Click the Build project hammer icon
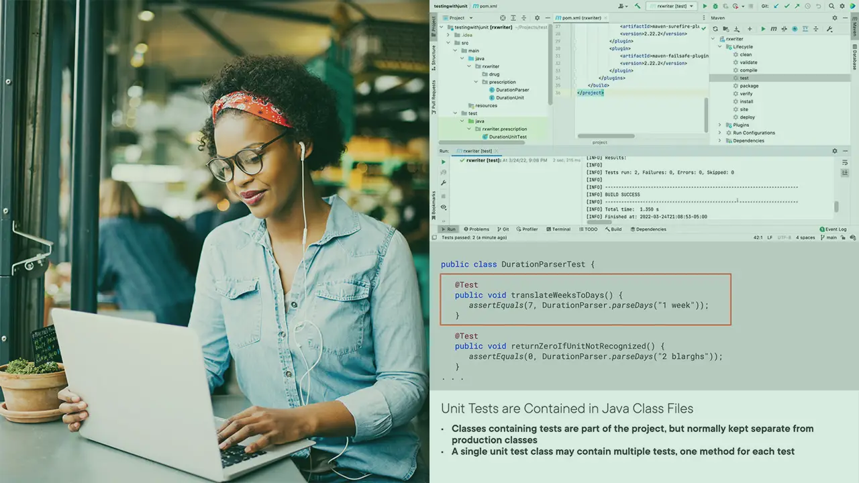This screenshot has width=859, height=483. tap(637, 6)
